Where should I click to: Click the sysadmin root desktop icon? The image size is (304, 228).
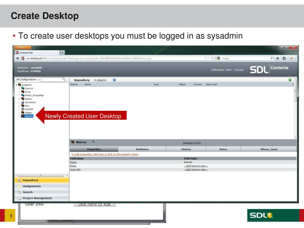(x=20, y=85)
